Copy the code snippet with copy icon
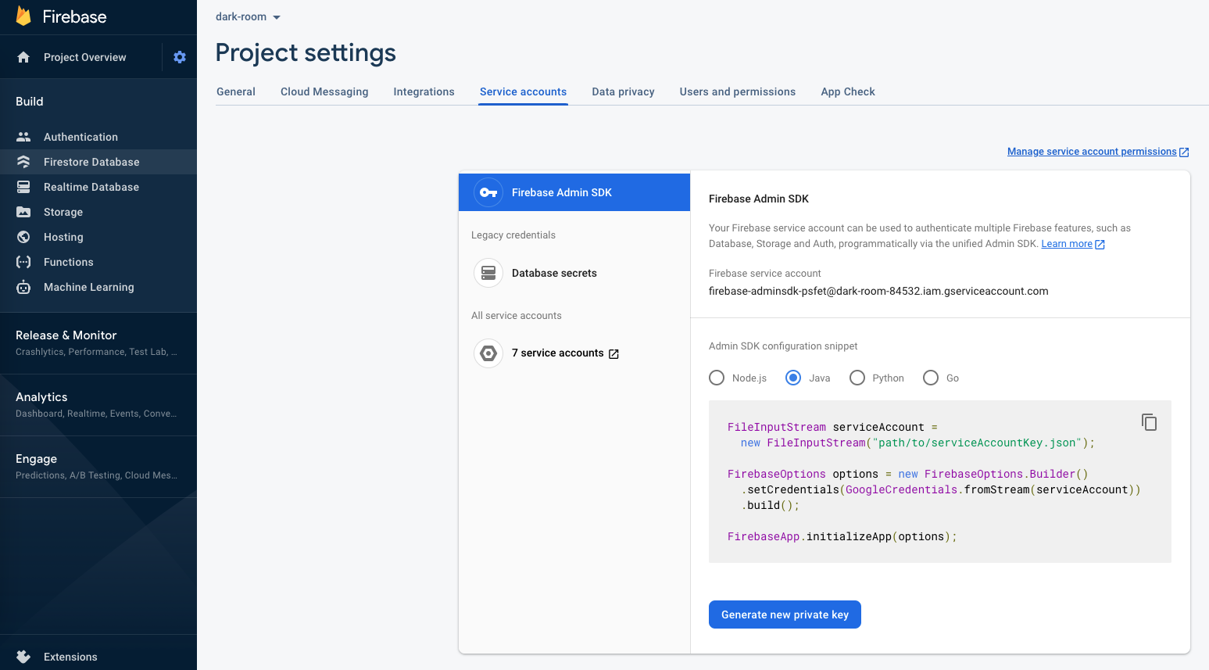The width and height of the screenshot is (1209, 670). pyautogui.click(x=1149, y=422)
